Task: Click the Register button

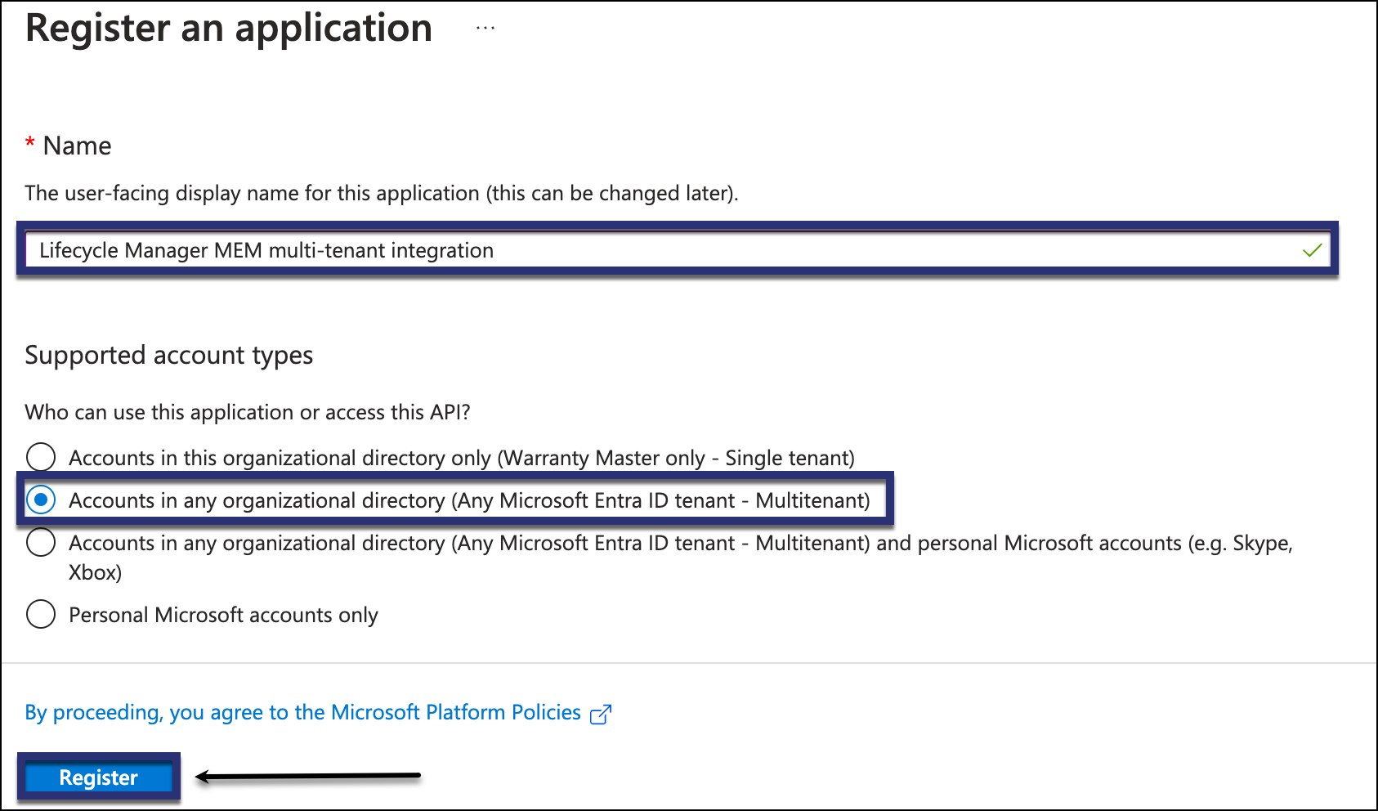Action: click(99, 777)
